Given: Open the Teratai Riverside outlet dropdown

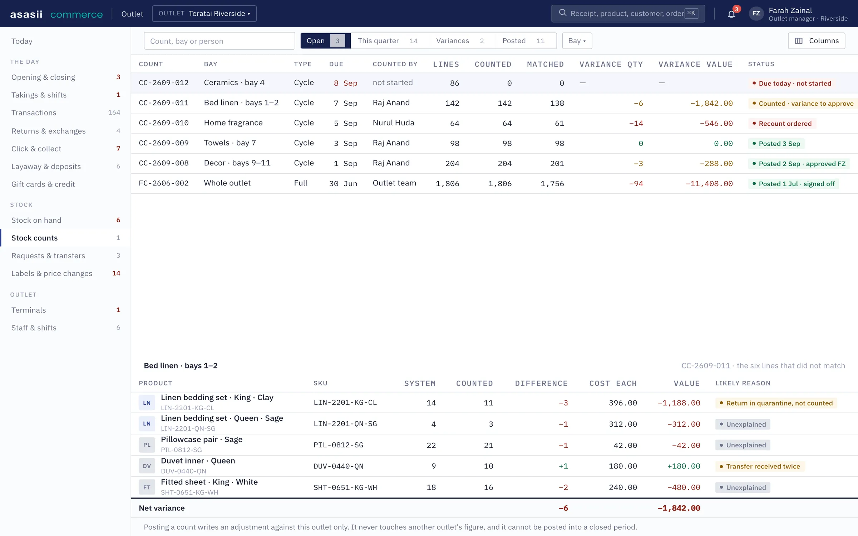Looking at the screenshot, I should [204, 14].
